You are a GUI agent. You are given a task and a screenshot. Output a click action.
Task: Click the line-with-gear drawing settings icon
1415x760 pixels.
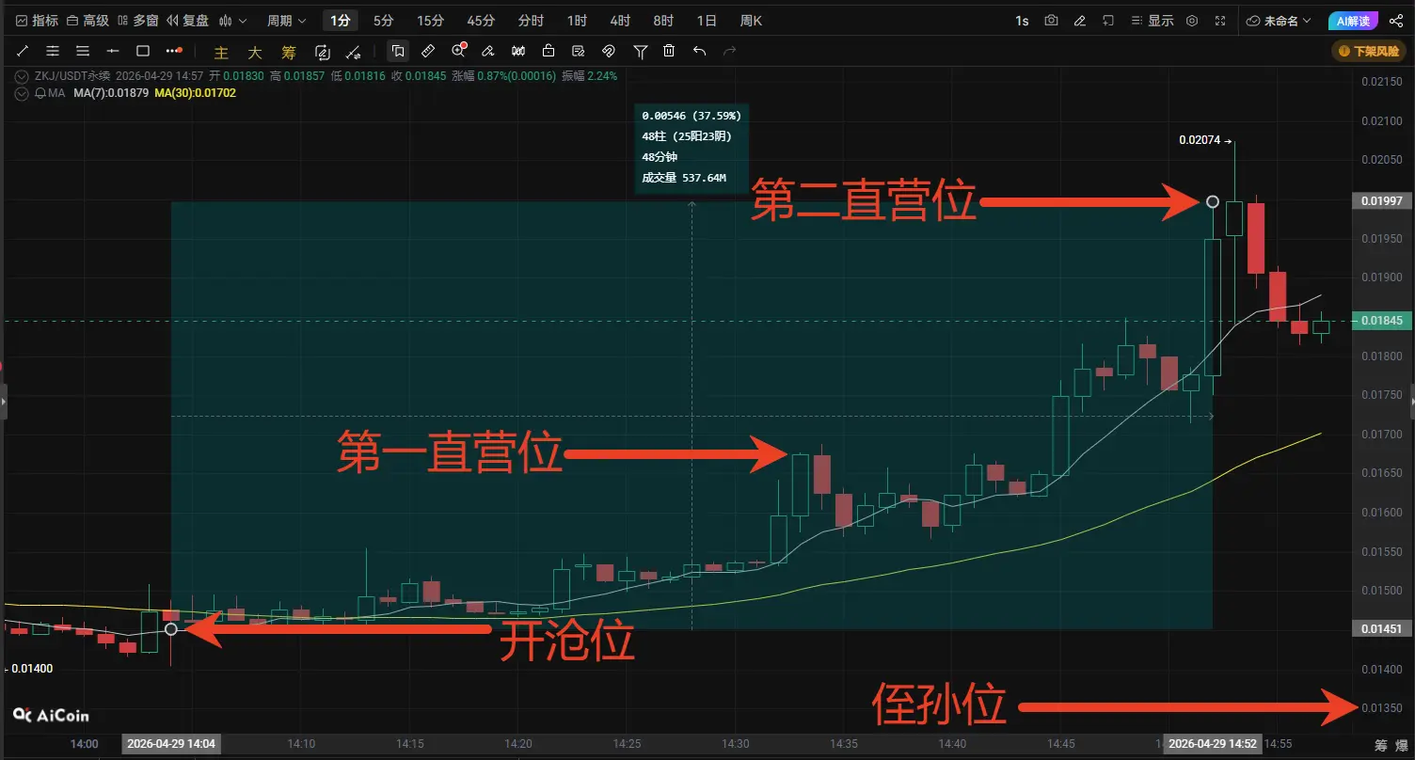coord(354,52)
